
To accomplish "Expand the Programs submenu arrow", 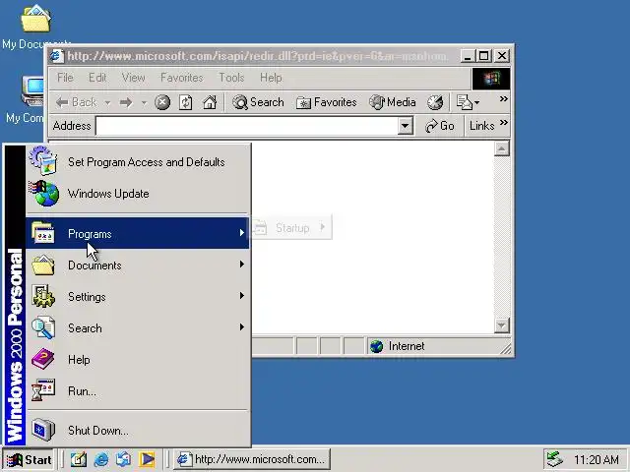I will 242,232.
